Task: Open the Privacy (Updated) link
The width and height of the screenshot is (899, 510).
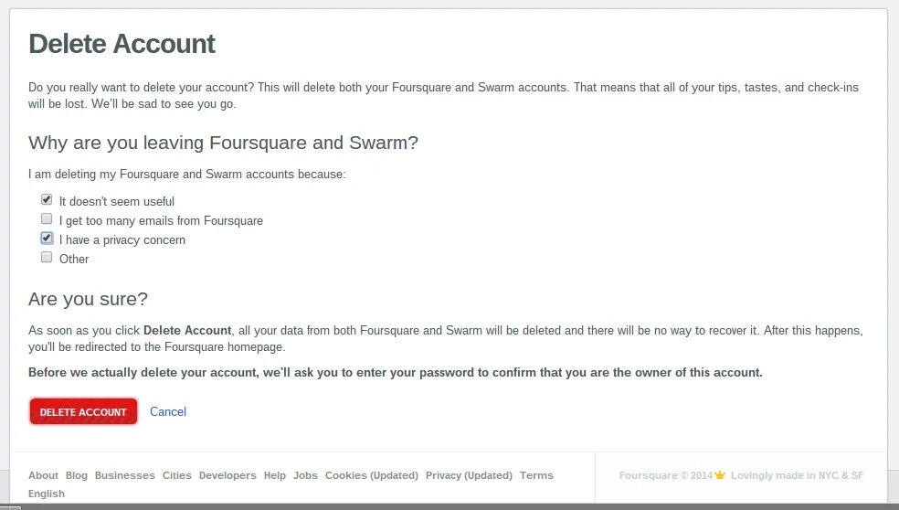Action: 469,475
